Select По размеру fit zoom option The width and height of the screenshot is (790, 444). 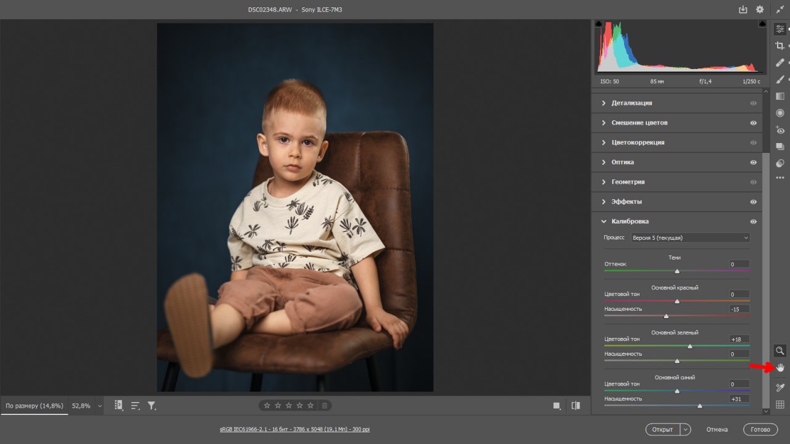(x=34, y=406)
